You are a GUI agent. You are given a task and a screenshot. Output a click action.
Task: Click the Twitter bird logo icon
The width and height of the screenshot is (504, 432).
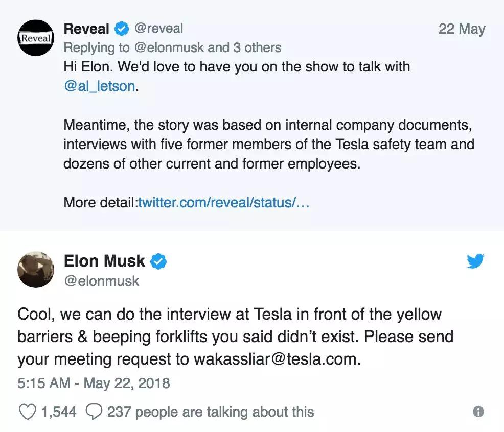(x=475, y=262)
